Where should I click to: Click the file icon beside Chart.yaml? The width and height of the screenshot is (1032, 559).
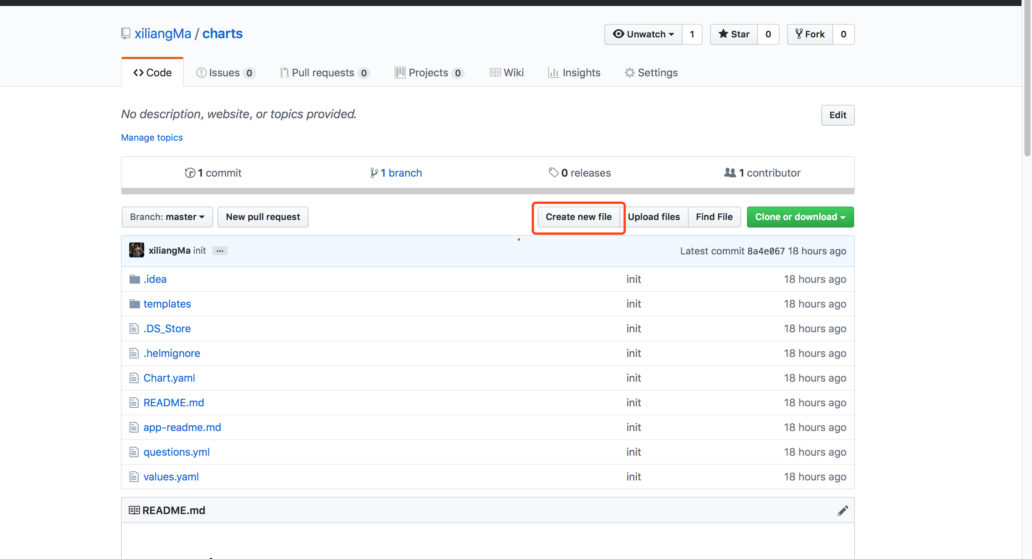134,378
